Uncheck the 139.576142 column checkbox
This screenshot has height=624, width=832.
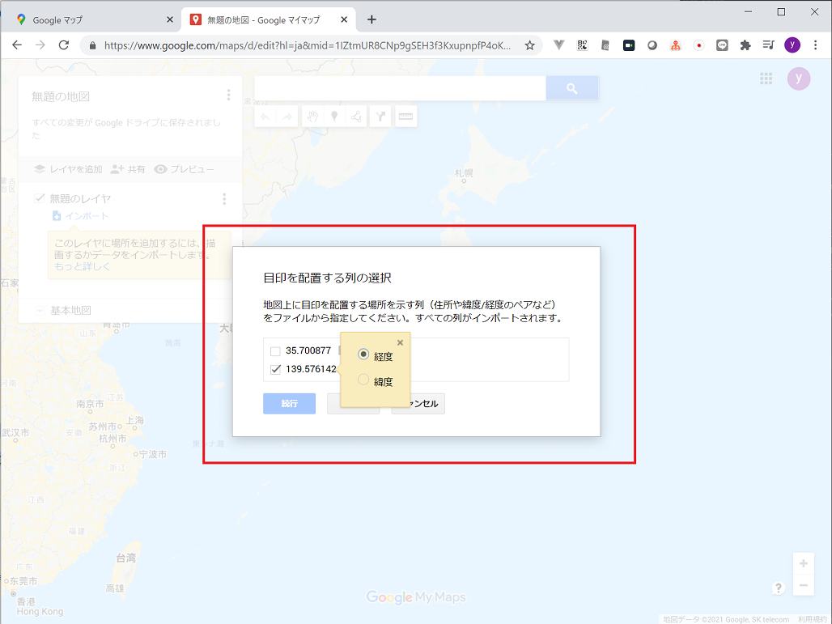(274, 368)
